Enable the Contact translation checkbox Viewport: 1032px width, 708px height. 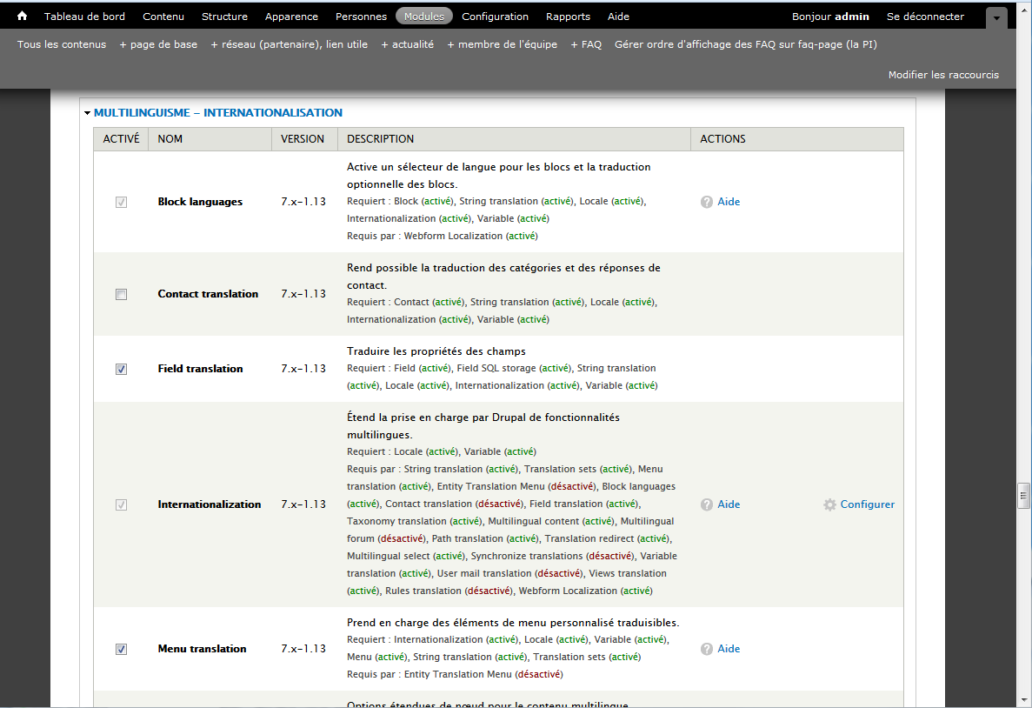121,295
